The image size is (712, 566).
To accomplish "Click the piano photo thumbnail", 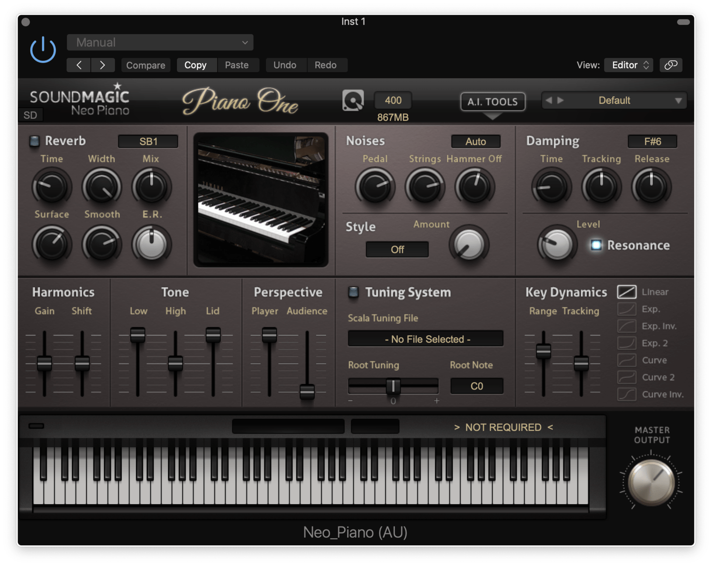I will pyautogui.click(x=261, y=200).
